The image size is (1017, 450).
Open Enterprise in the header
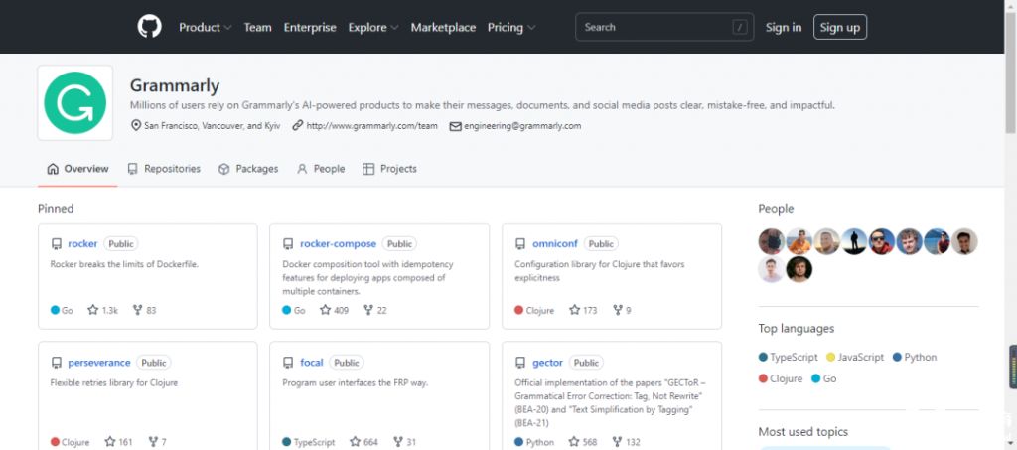pyautogui.click(x=310, y=27)
